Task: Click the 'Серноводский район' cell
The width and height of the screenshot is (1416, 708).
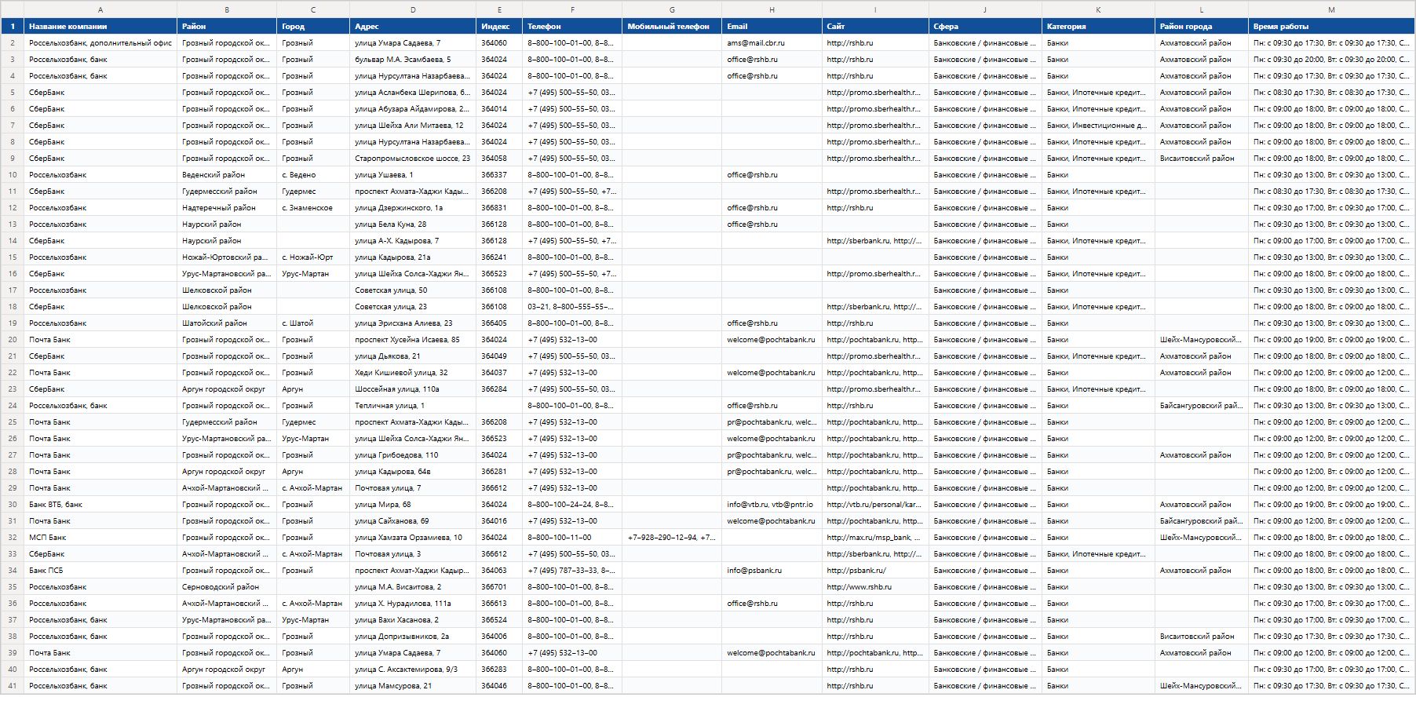Action: [x=227, y=587]
